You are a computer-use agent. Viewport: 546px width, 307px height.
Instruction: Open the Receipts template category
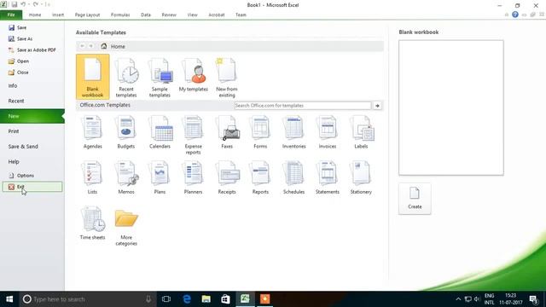point(227,177)
